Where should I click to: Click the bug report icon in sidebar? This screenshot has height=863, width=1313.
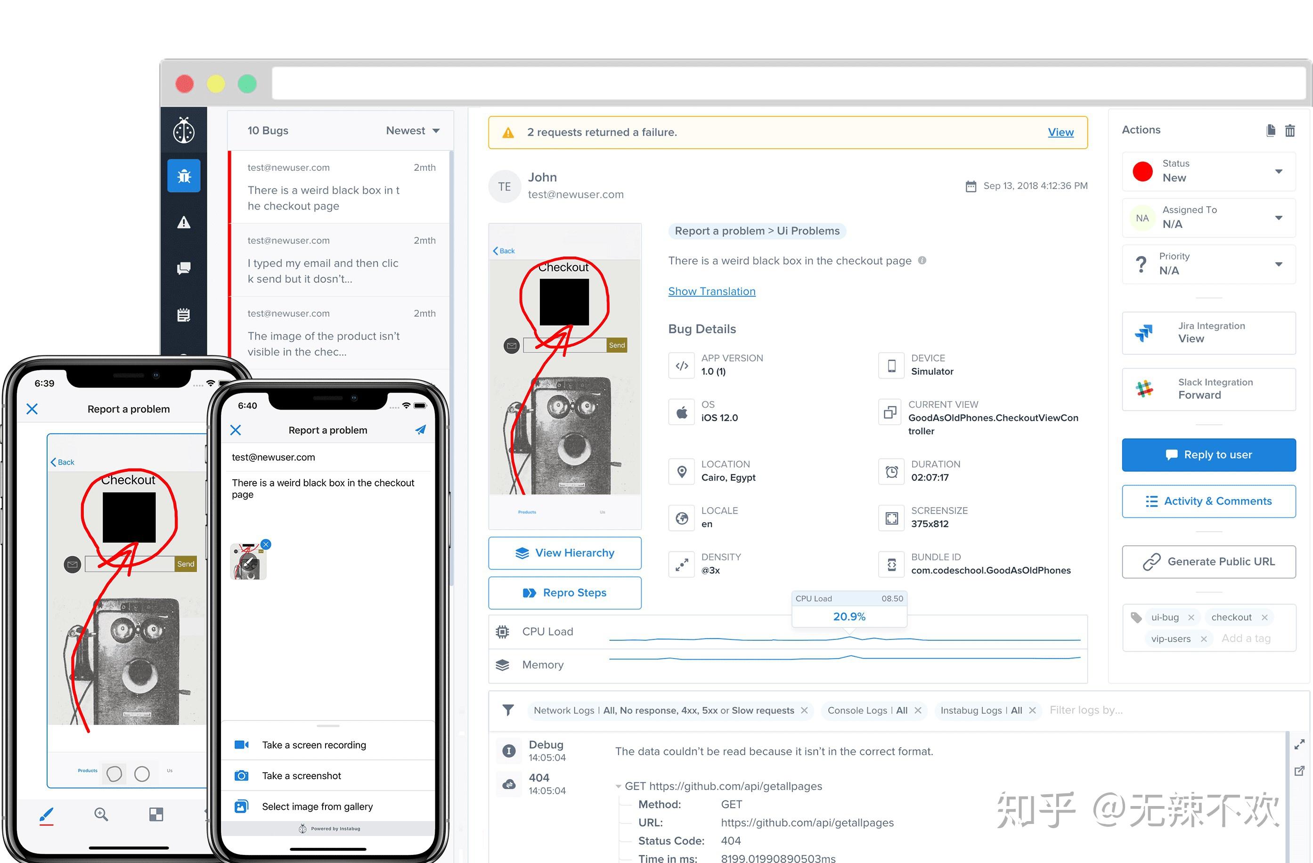tap(185, 176)
